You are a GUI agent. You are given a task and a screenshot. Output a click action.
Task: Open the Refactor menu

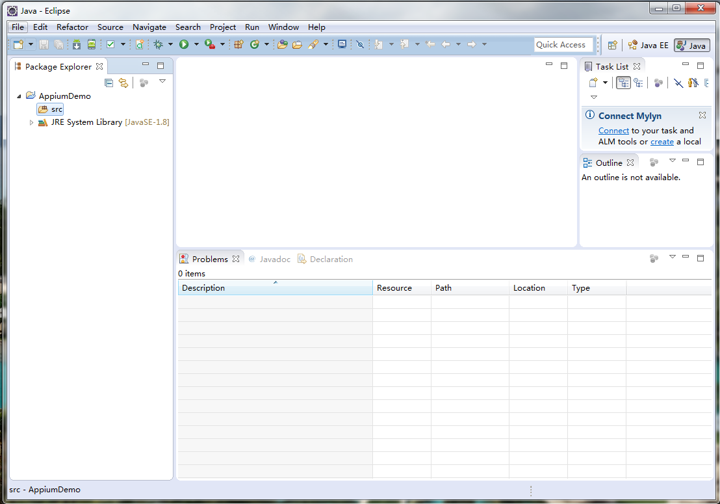(x=72, y=27)
